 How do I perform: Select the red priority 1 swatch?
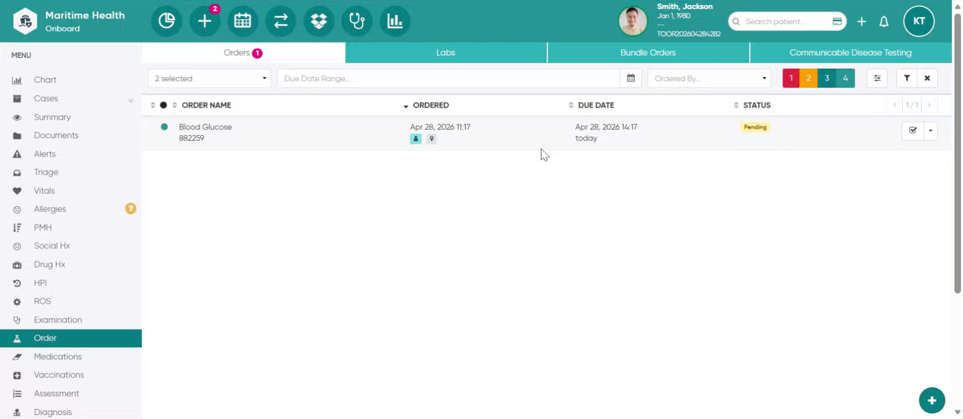791,78
